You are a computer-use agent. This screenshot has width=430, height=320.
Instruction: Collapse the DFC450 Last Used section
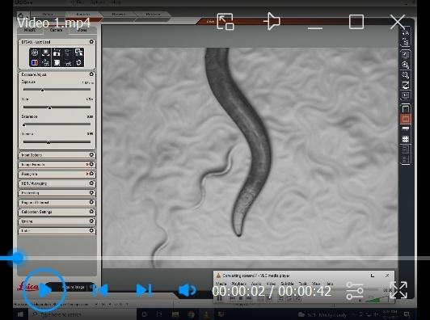91,42
